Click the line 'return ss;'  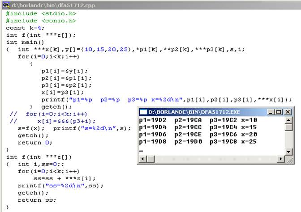(37, 200)
